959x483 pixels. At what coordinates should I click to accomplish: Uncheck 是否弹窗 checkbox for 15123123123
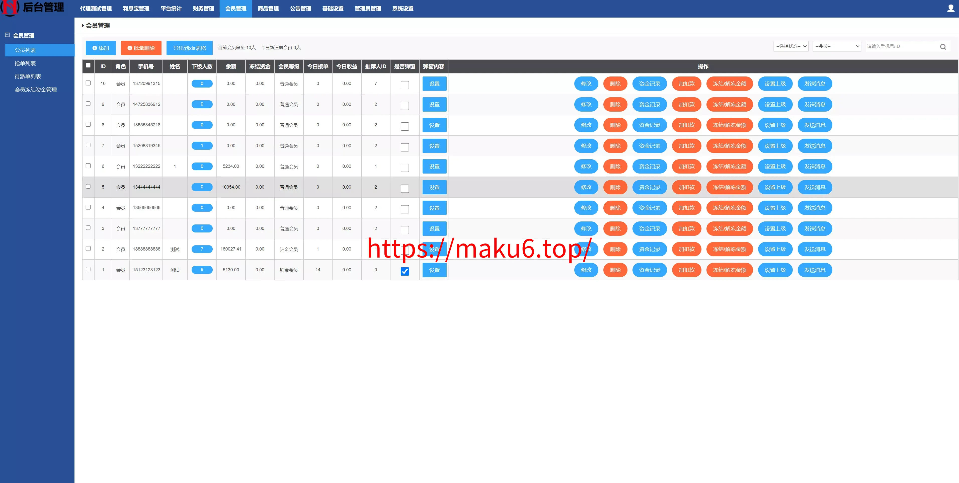tap(405, 272)
